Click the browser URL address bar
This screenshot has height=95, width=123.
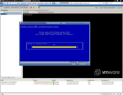tap(77, 3)
